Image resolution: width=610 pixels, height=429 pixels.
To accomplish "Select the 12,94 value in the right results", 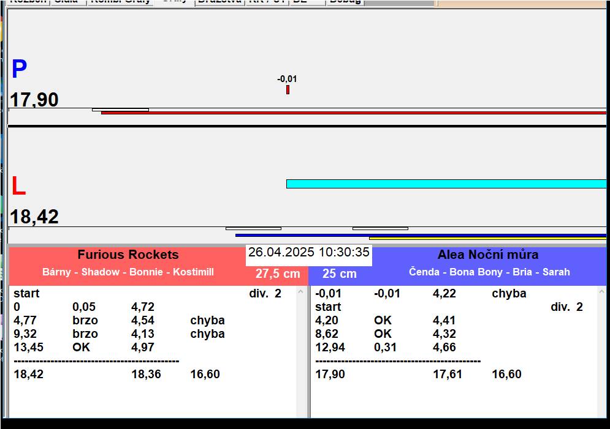I will pos(330,348).
